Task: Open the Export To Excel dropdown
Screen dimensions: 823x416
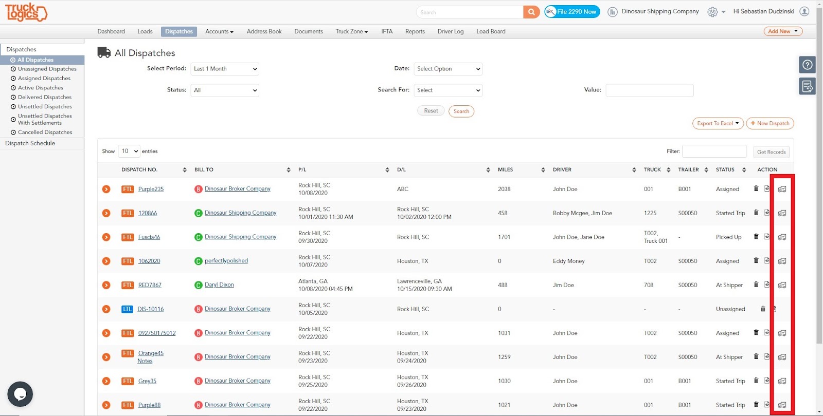Action: [x=718, y=123]
